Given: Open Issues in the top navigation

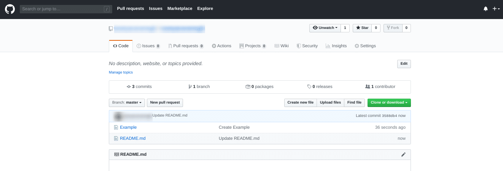Looking at the screenshot, I should 156,8.
